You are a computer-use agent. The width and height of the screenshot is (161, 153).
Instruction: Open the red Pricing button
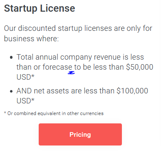pyautogui.click(x=80, y=134)
